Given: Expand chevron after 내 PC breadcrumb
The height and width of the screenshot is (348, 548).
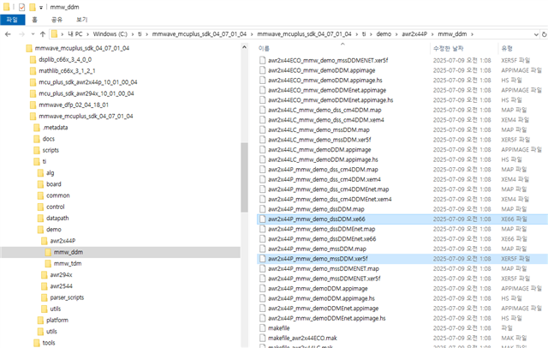Looking at the screenshot, I should point(87,34).
